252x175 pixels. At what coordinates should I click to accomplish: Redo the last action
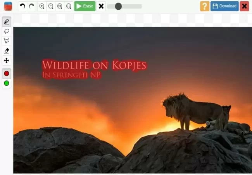click(31, 6)
